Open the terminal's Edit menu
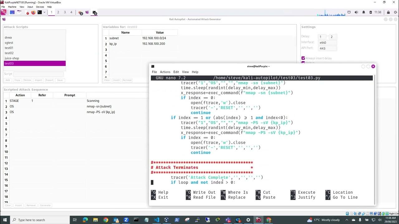Image resolution: width=399 pixels, height=224 pixels. (176, 72)
